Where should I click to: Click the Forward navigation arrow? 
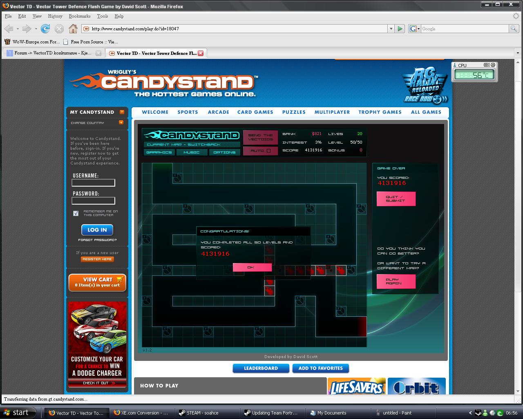27,29
